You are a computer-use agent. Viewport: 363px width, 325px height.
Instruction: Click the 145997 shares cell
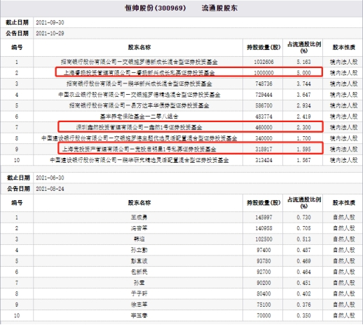tap(263, 217)
